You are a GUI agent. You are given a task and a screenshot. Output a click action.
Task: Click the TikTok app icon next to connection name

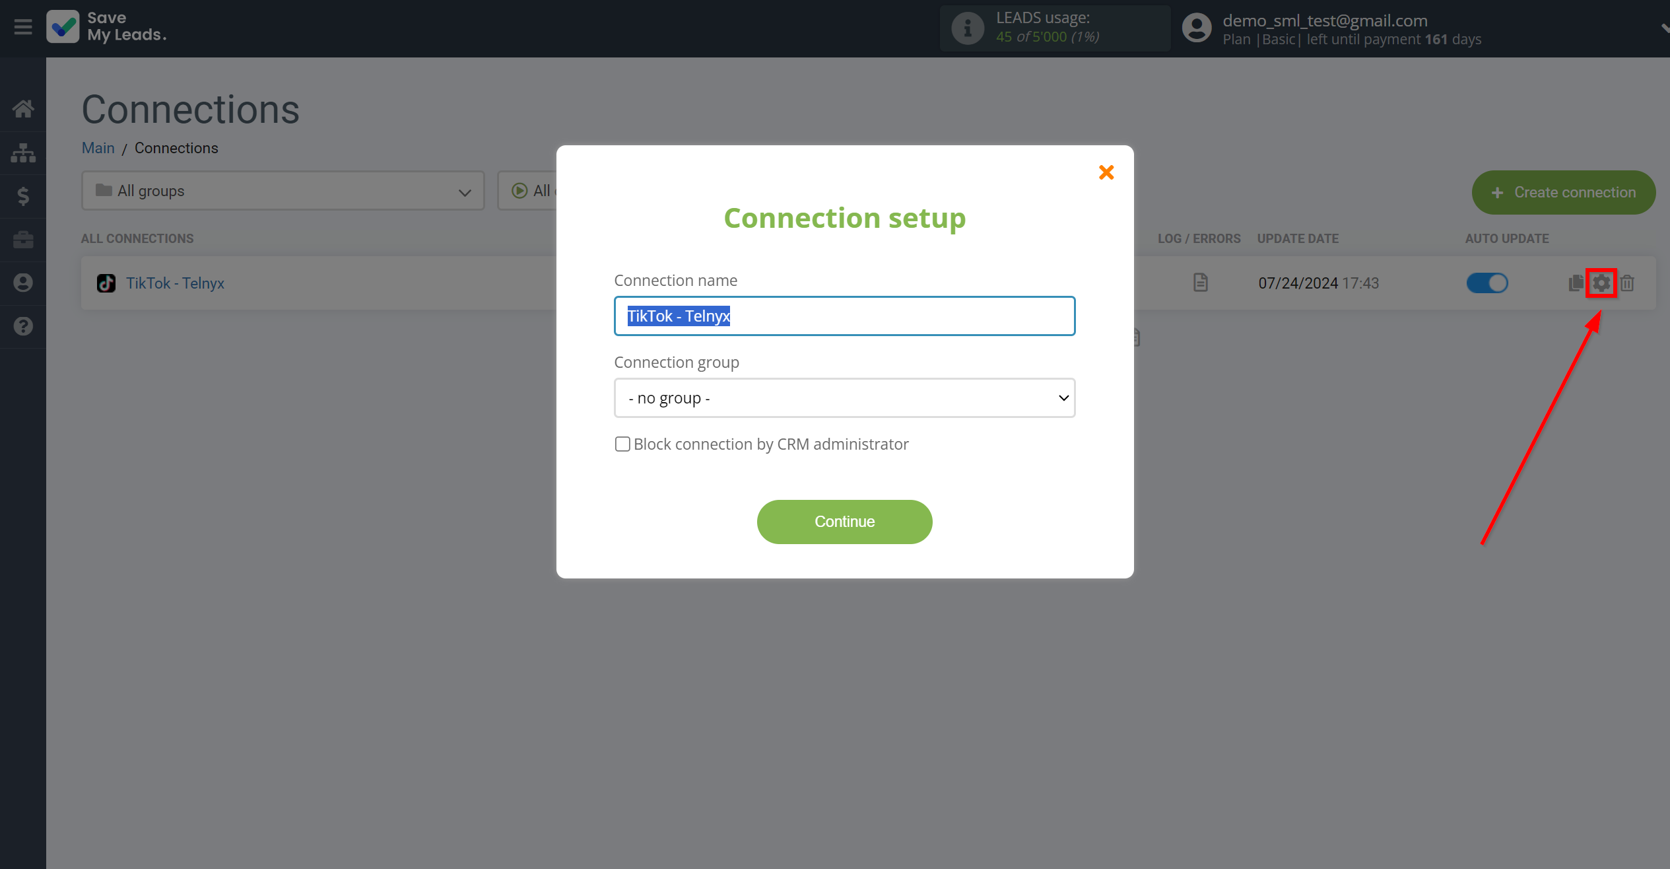[106, 283]
